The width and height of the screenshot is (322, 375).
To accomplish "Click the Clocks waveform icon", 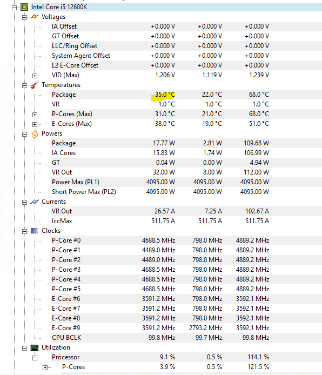I will (x=35, y=231).
